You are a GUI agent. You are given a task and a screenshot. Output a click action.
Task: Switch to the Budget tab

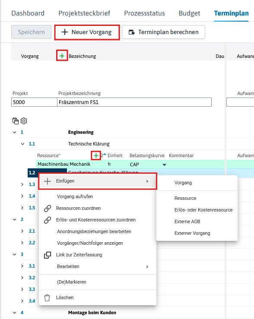click(x=189, y=13)
